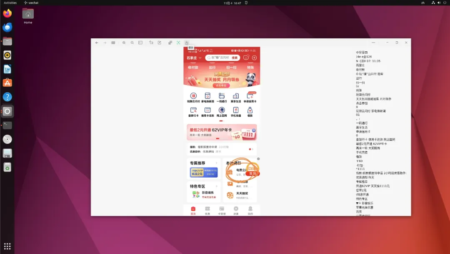This screenshot has height=254, width=450.
Task: Click the 点击参加 banner button
Action: point(221,86)
